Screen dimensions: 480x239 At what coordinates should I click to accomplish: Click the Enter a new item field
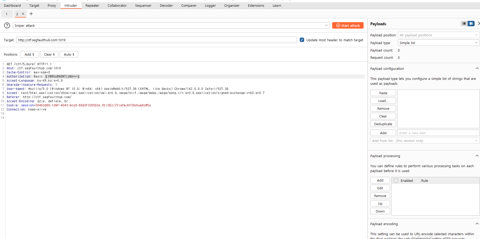(x=438, y=133)
